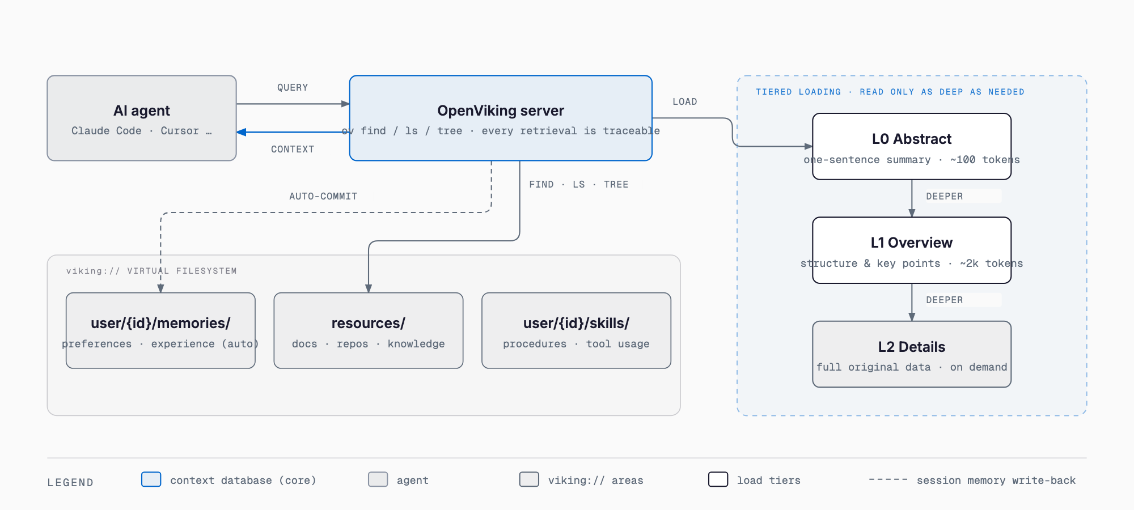Click the DEEPER label below L0 Abstract
The width and height of the screenshot is (1134, 510).
pyautogui.click(x=945, y=196)
